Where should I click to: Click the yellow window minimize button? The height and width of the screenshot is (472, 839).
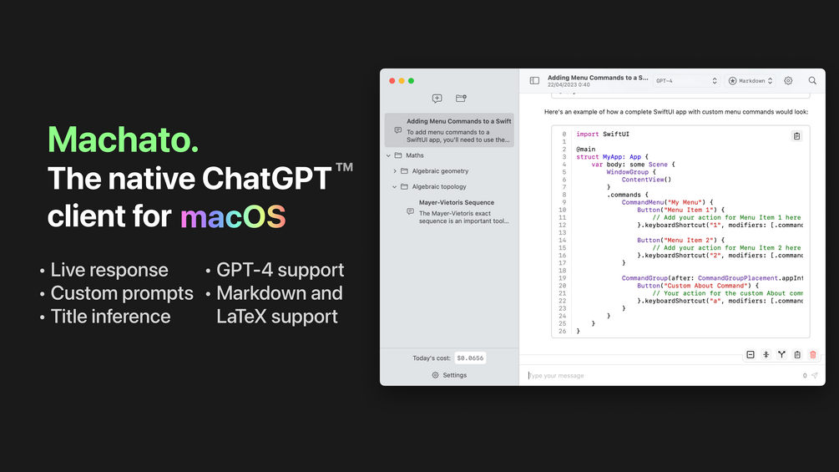(402, 81)
